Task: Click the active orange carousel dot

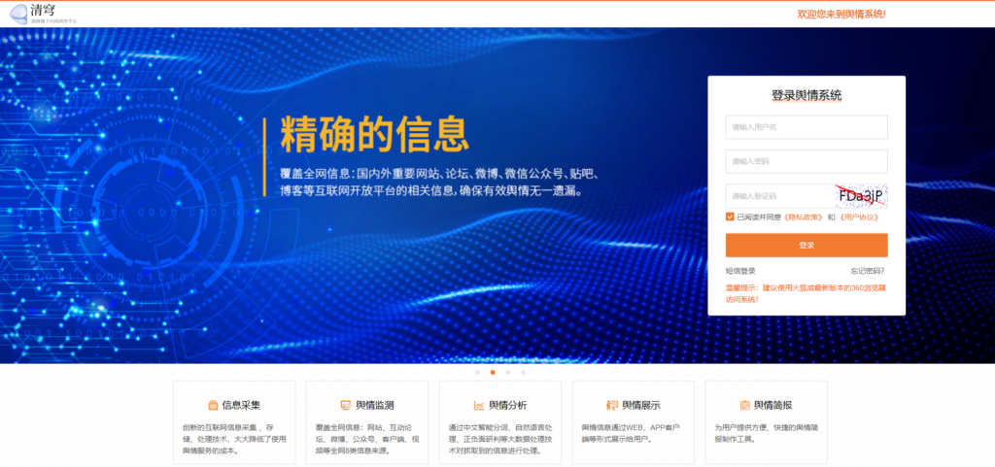Action: coord(493,372)
